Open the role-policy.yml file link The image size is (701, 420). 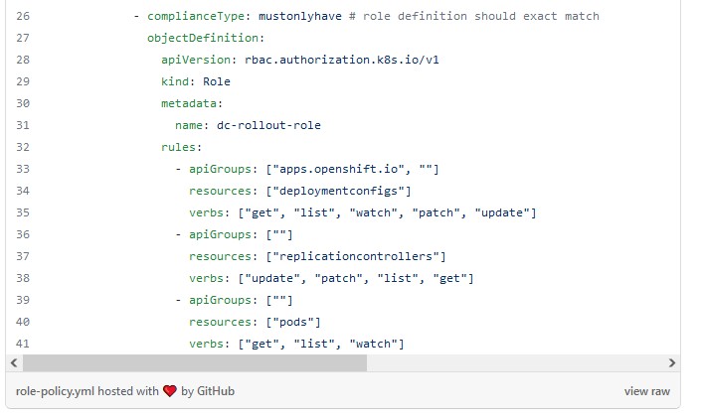[x=55, y=391]
